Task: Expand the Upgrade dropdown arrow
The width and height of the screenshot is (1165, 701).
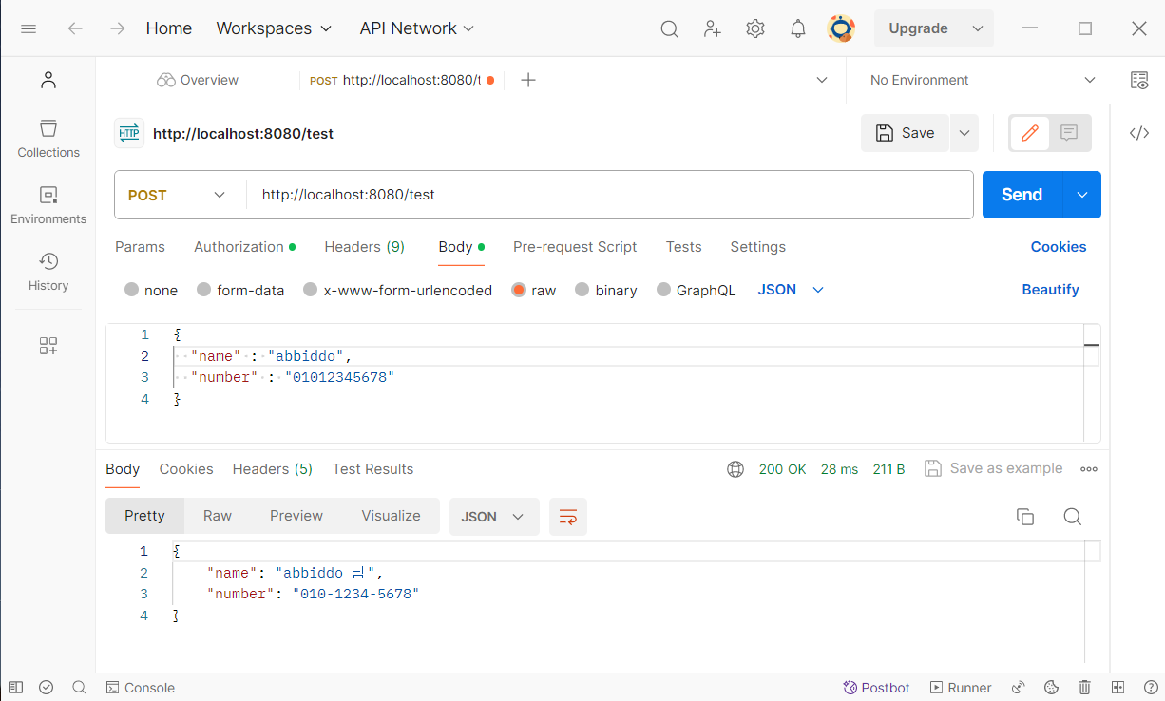Action: point(978,28)
